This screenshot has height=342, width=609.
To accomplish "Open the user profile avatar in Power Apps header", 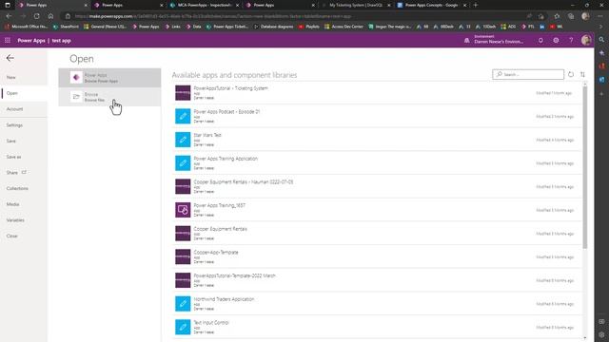I will [x=586, y=40].
